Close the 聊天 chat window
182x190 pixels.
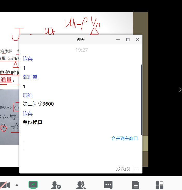(137, 40)
